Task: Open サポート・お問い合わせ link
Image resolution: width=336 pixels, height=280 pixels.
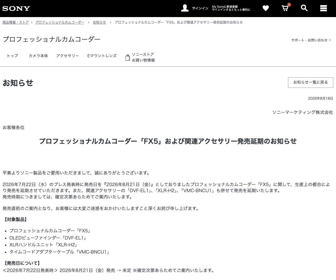Action: pos(310,40)
